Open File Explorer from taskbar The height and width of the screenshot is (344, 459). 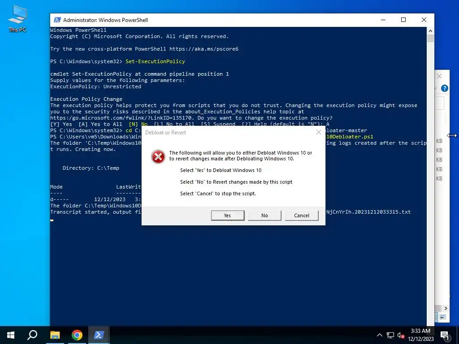tap(55, 335)
